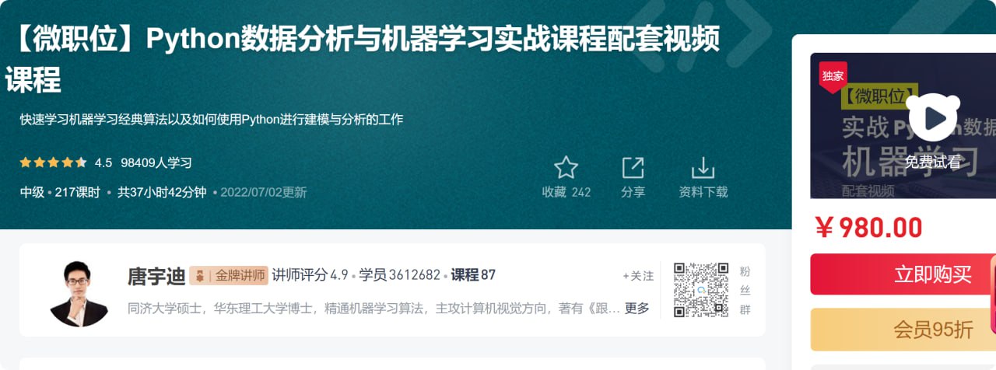Click the 独家 exclusive badge
The width and height of the screenshot is (996, 370).
tap(833, 76)
